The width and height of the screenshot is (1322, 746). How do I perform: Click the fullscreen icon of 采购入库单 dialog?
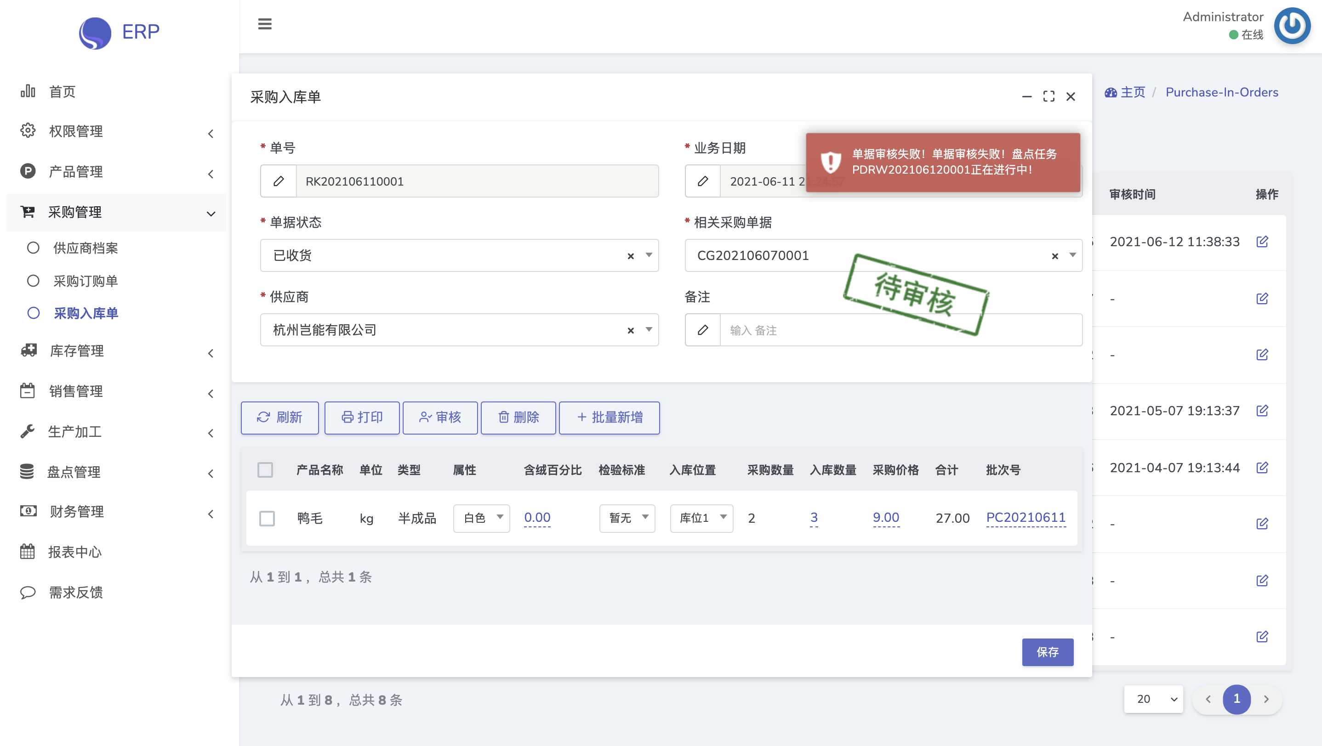click(x=1048, y=96)
